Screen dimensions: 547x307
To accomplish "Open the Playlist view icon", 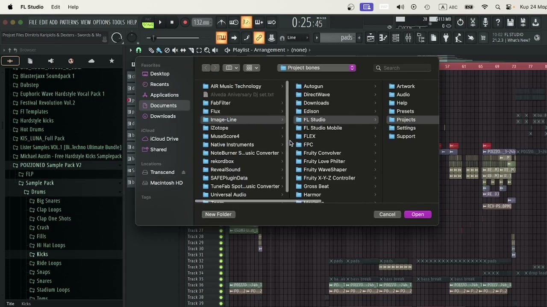I will (371, 38).
